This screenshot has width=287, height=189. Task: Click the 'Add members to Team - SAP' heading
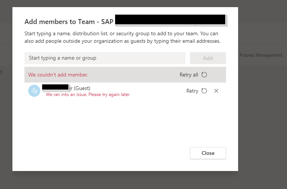(69, 22)
